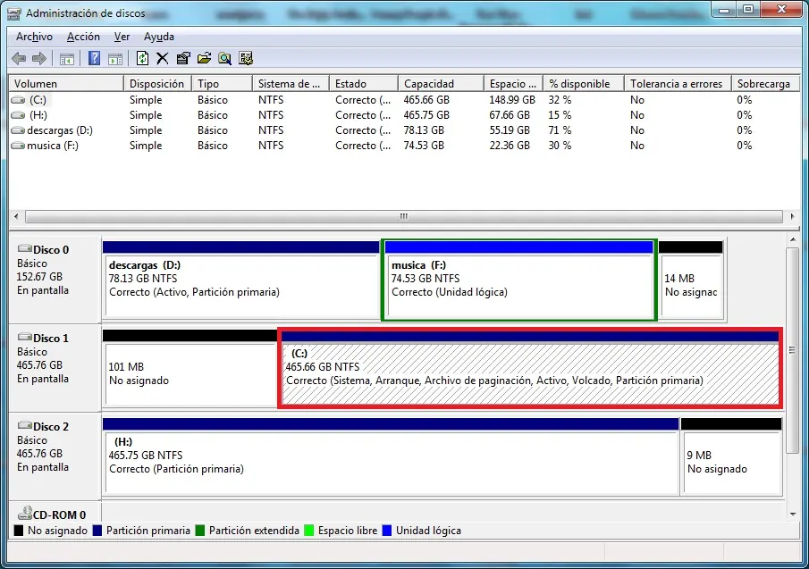Open the Acción menu
This screenshot has width=809, height=569.
[83, 37]
